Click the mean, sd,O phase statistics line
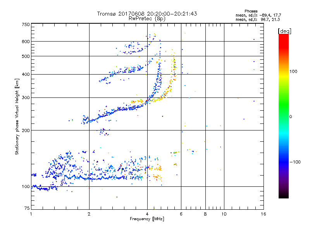Image resolution: width=310 pixels, height=233 pixels. click(258, 16)
